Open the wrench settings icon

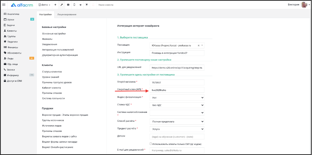62,5
